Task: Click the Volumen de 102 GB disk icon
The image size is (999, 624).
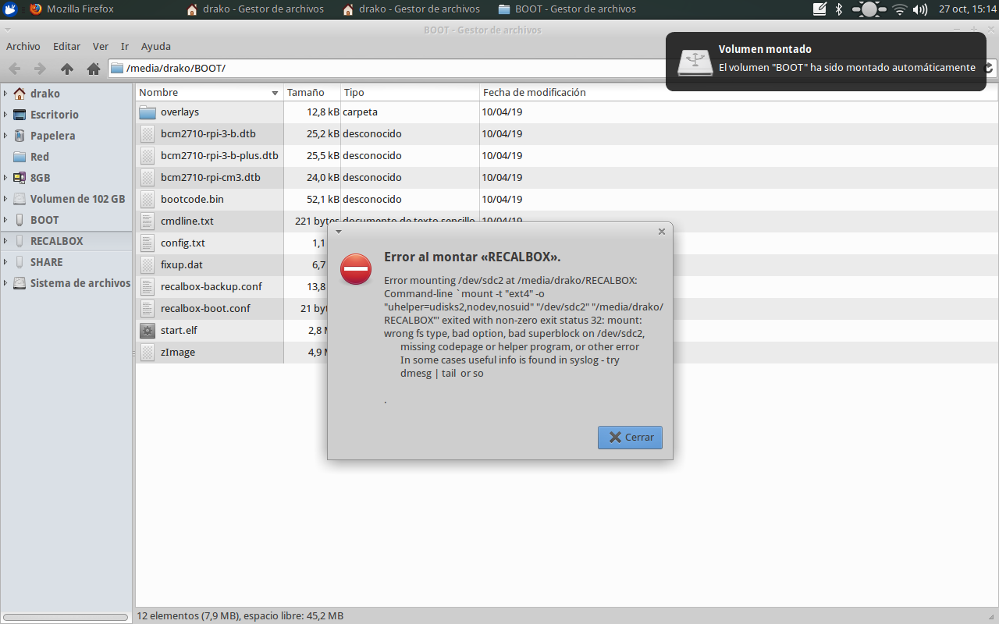Action: [20, 199]
